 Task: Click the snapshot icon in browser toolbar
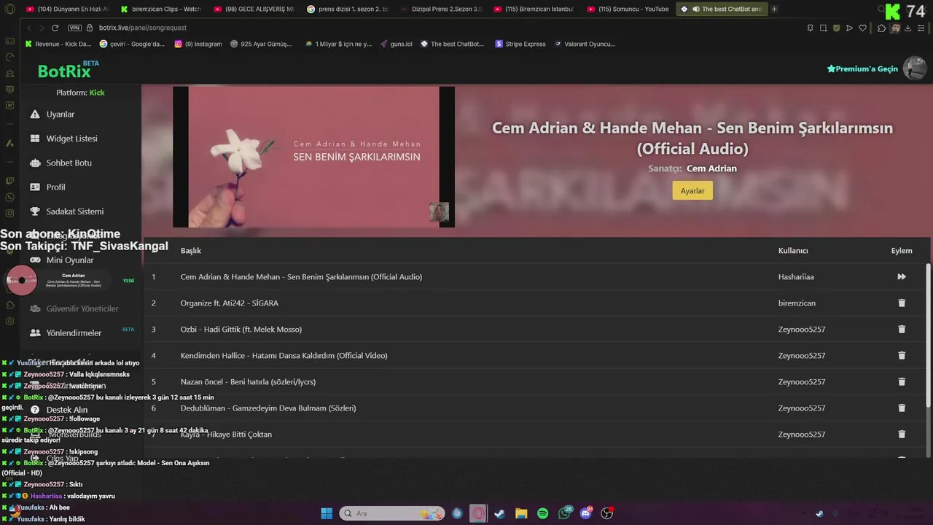pyautogui.click(x=823, y=28)
